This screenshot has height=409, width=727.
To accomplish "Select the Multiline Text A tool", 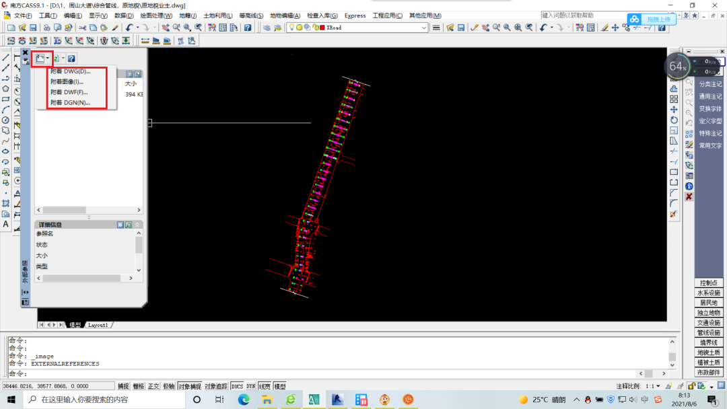I will coord(5,224).
